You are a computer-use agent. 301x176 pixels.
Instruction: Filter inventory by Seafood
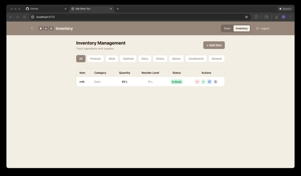[128, 59]
